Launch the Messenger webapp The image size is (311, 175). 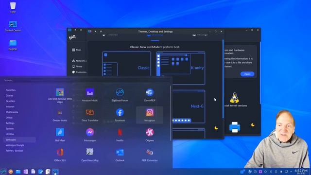(90, 135)
